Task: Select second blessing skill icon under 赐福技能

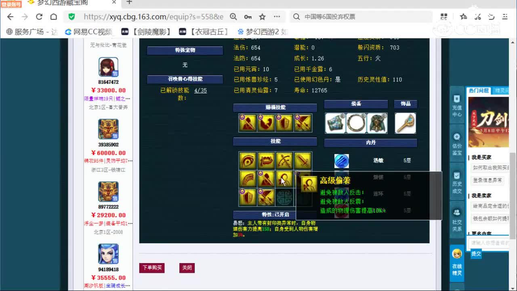Action: (x=266, y=123)
